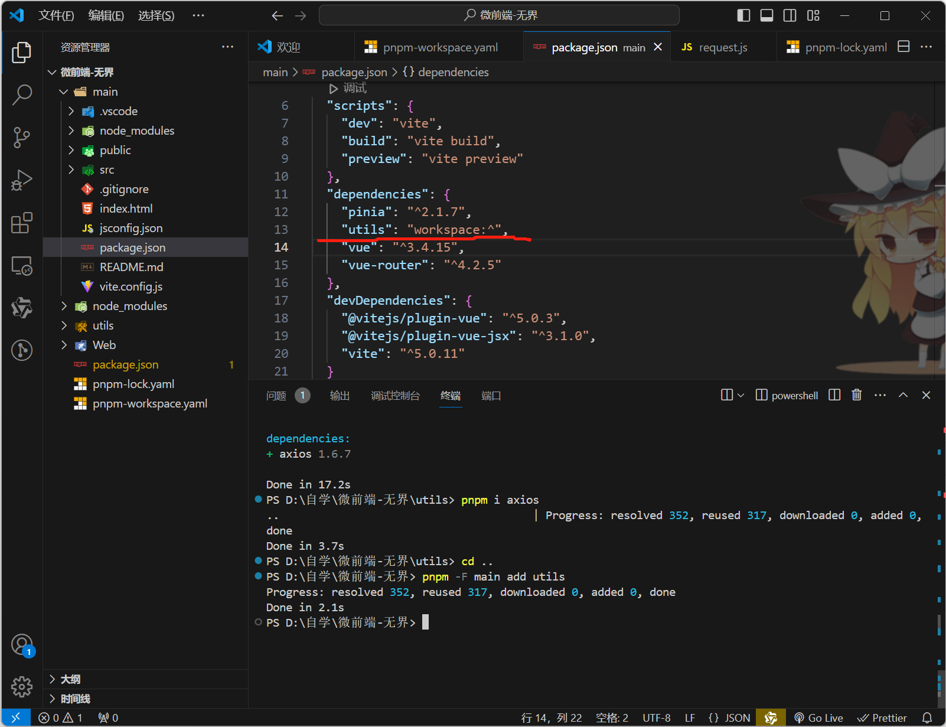Screen dimensions: 946x727
Task: Toggle the bottom panel layout icon
Action: [x=767, y=15]
